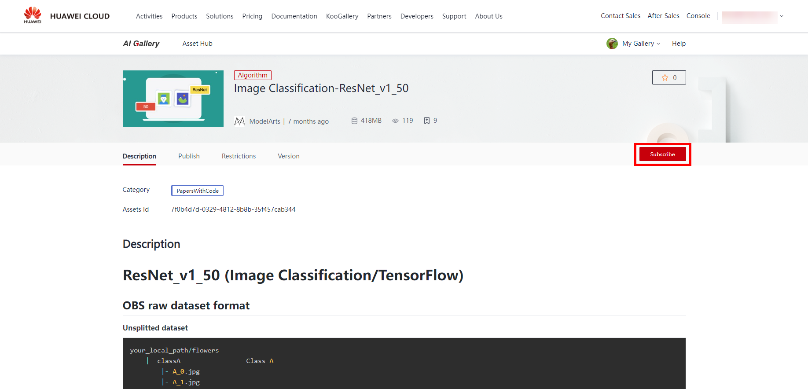Click the ResNet algorithm thumbnail image
The width and height of the screenshot is (808, 389).
(x=173, y=99)
